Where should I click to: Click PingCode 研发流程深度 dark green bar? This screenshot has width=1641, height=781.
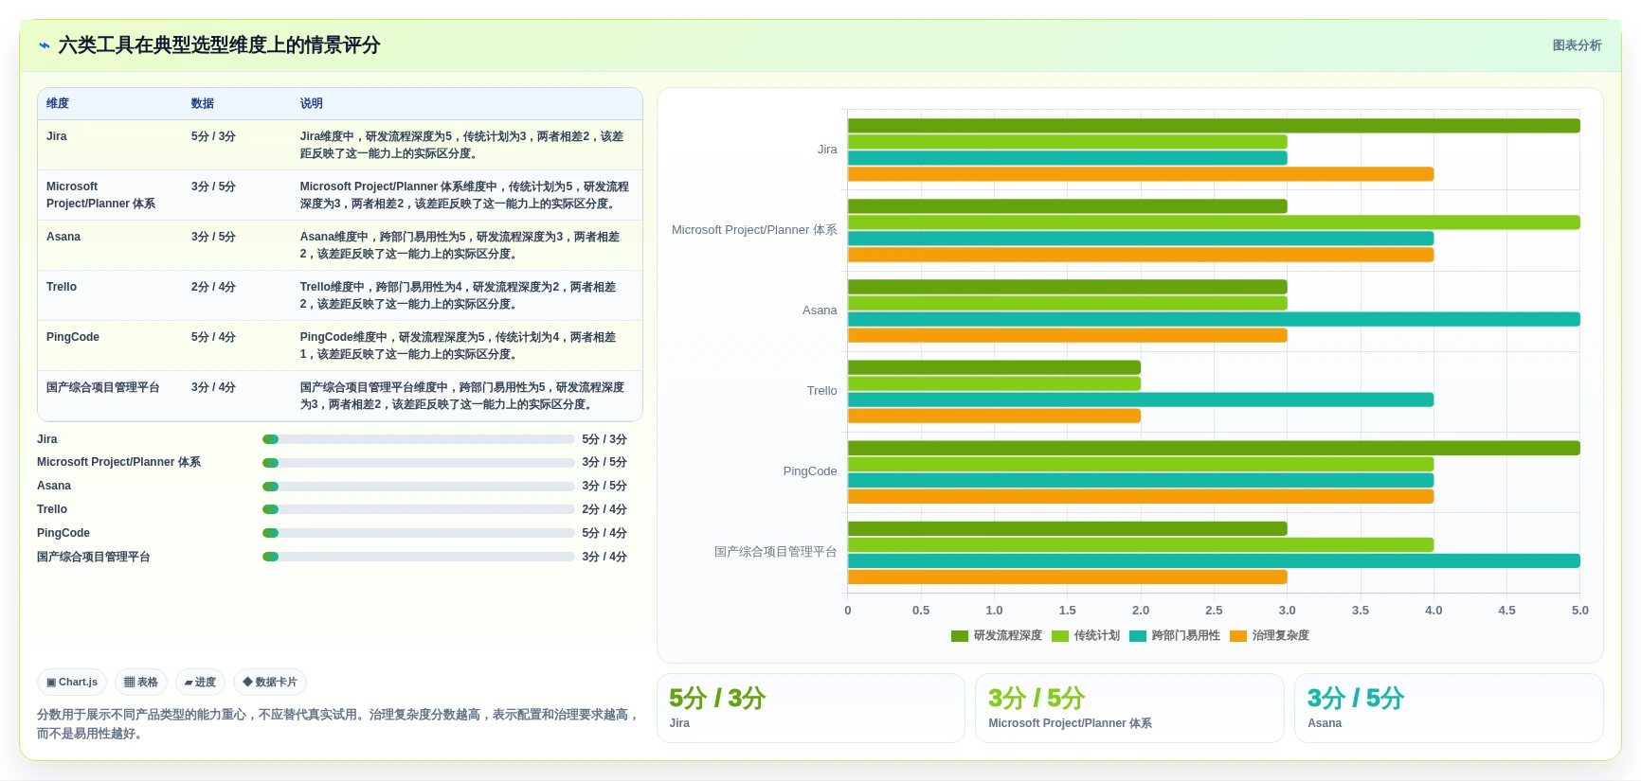pos(1214,448)
